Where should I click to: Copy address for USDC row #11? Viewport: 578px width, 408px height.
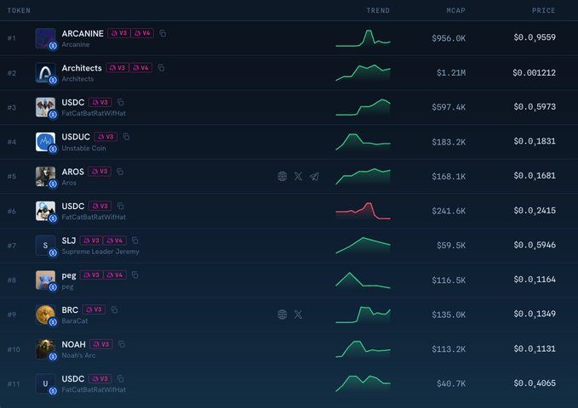tap(121, 378)
